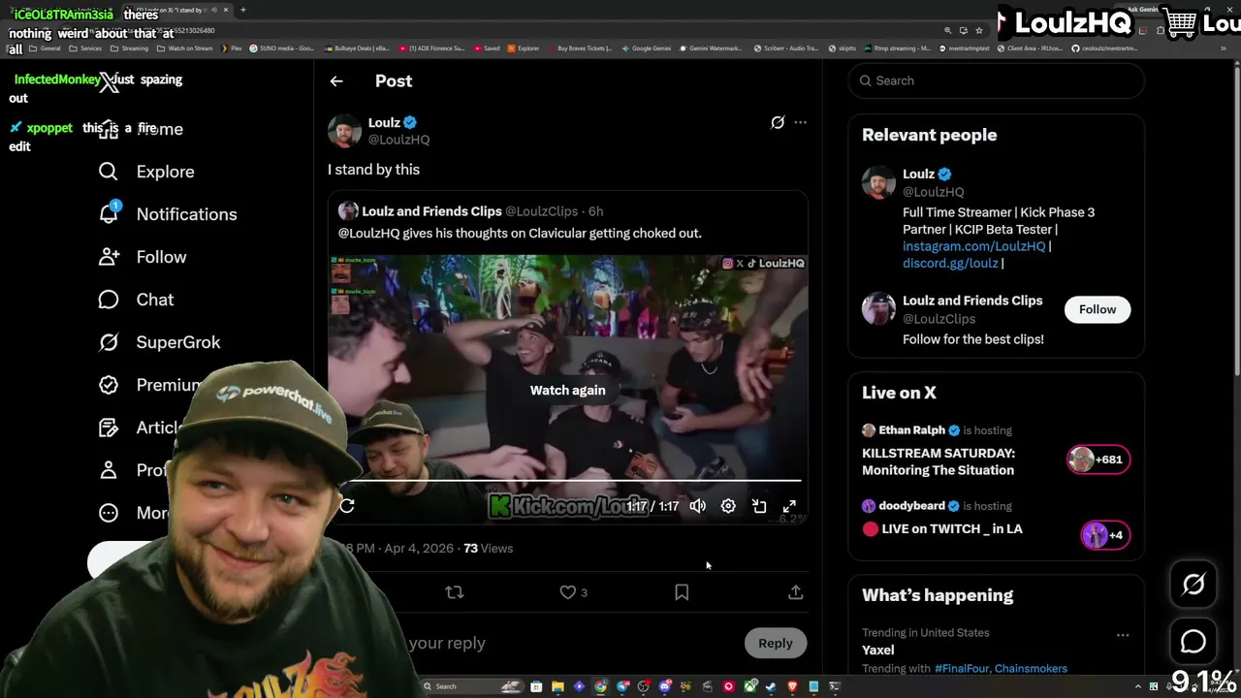Seek on the video progress bar
1241x698 pixels.
coord(572,480)
